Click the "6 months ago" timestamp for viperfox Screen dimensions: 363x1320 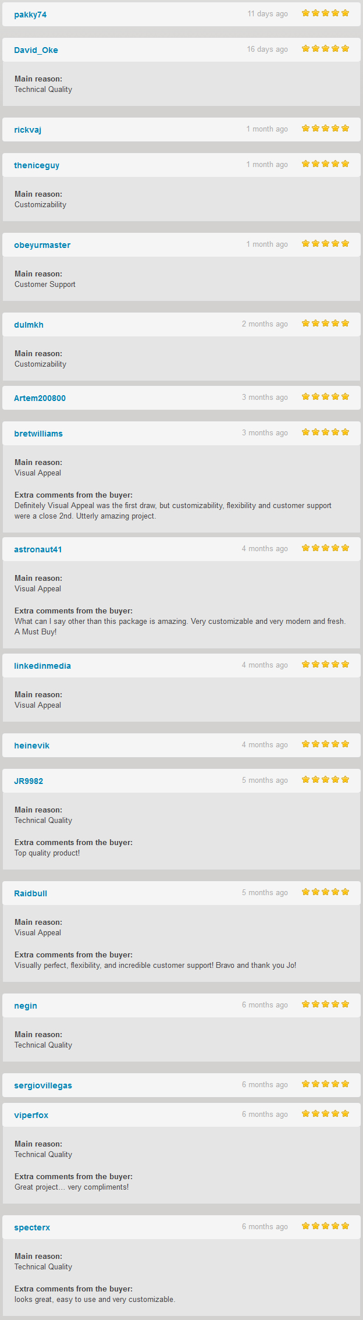point(265,1115)
